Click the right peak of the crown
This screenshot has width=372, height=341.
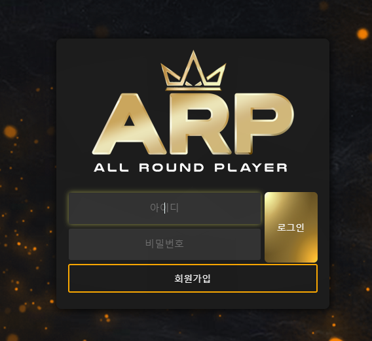pos(217,74)
